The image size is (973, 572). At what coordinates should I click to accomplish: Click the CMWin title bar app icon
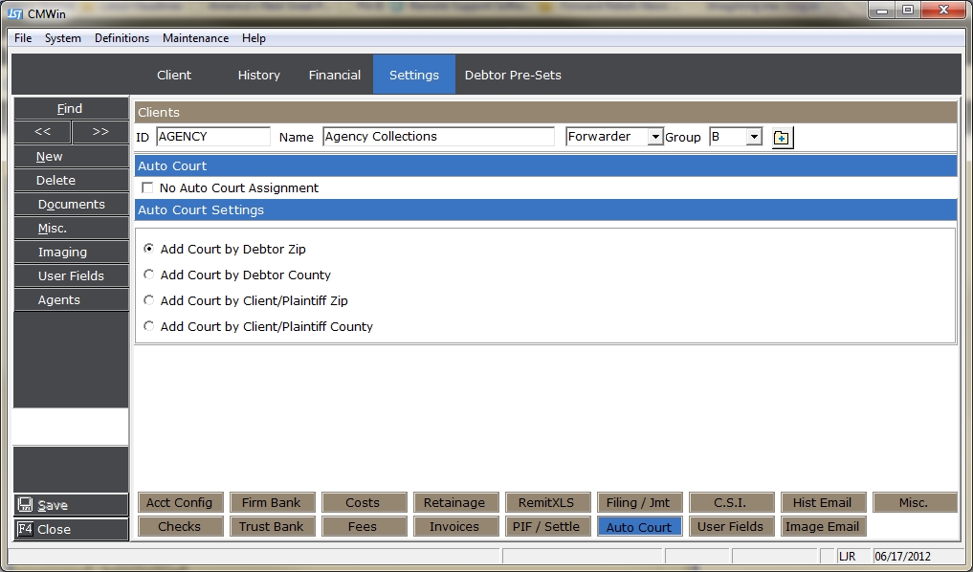[15, 11]
